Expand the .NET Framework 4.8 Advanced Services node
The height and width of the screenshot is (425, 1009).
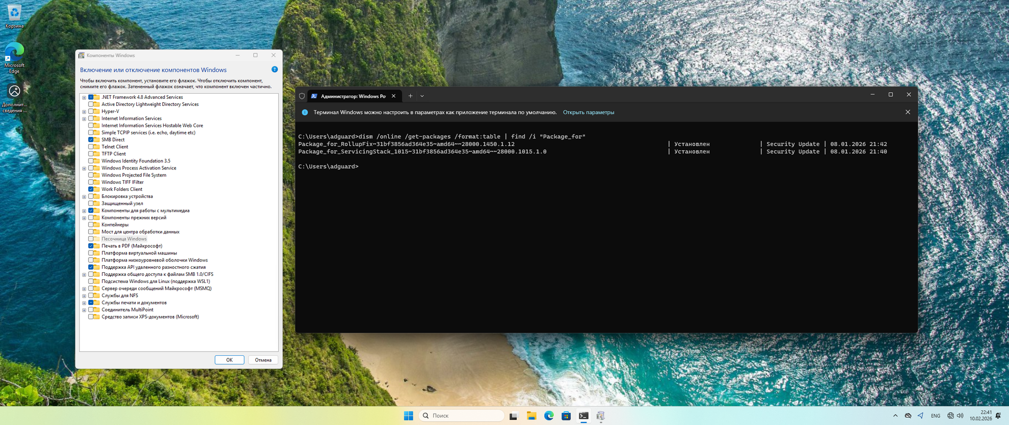(84, 97)
